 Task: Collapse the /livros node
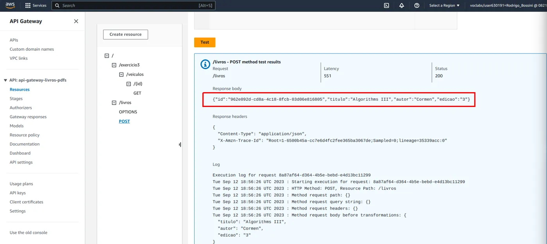tap(114, 103)
